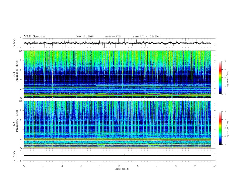The width and height of the screenshot is (241, 186).
Task: Click the lower colorbar "log(PSD)(V²/Hz)" label
Action: tap(228, 129)
